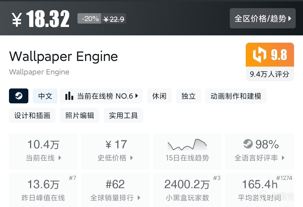Click the Steam icon beside 98%
Viewport: 303px width, 207px height.
[248, 144]
